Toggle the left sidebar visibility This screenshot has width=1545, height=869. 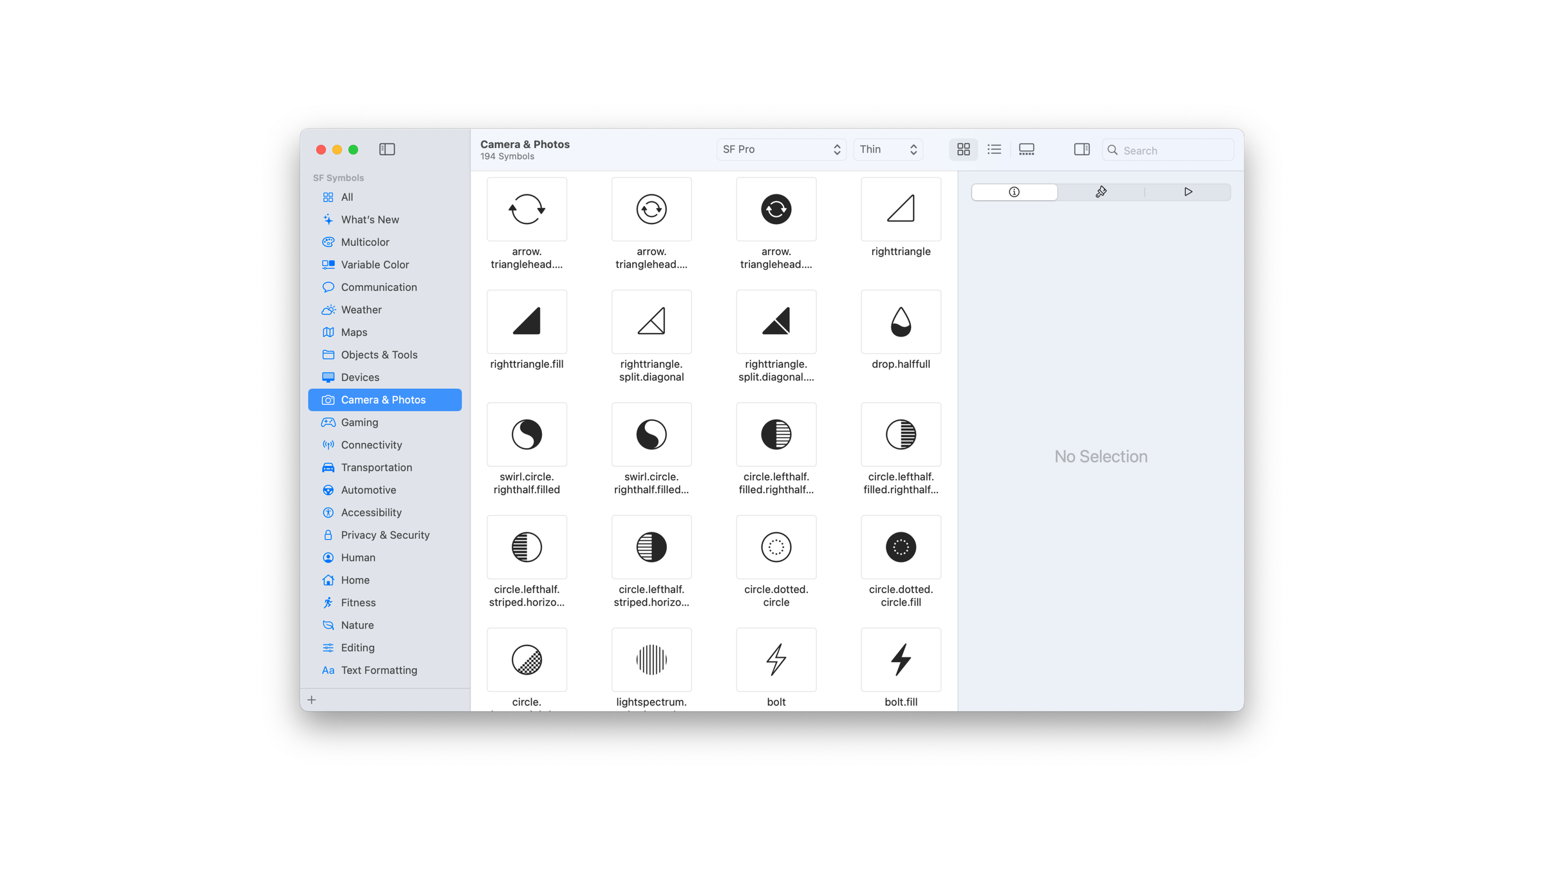387,149
